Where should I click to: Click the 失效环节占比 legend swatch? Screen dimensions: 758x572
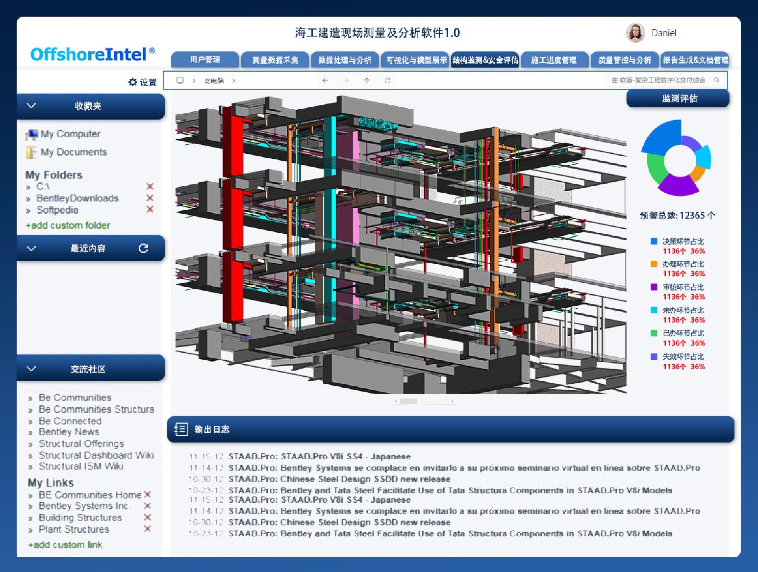654,356
